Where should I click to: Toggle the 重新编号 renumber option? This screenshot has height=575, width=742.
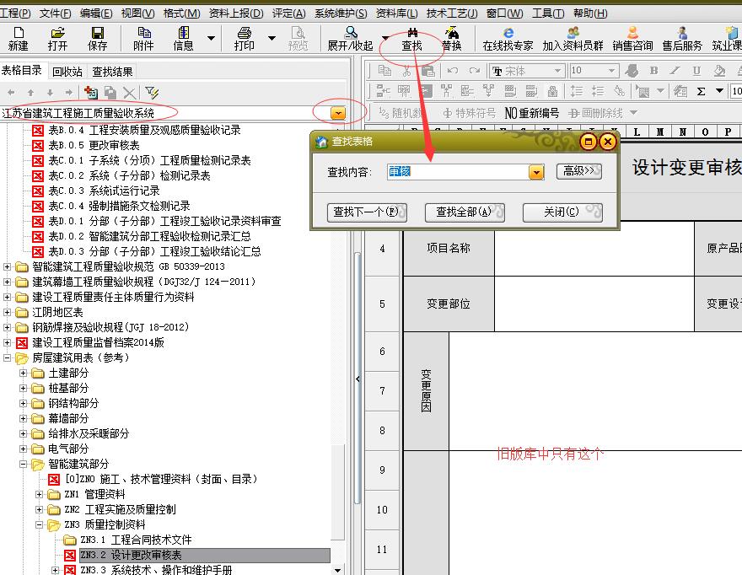(x=532, y=113)
